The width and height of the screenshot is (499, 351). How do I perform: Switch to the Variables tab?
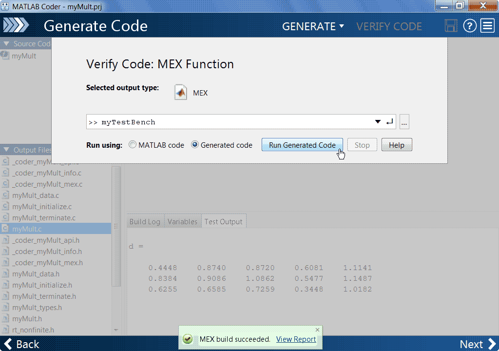(182, 221)
